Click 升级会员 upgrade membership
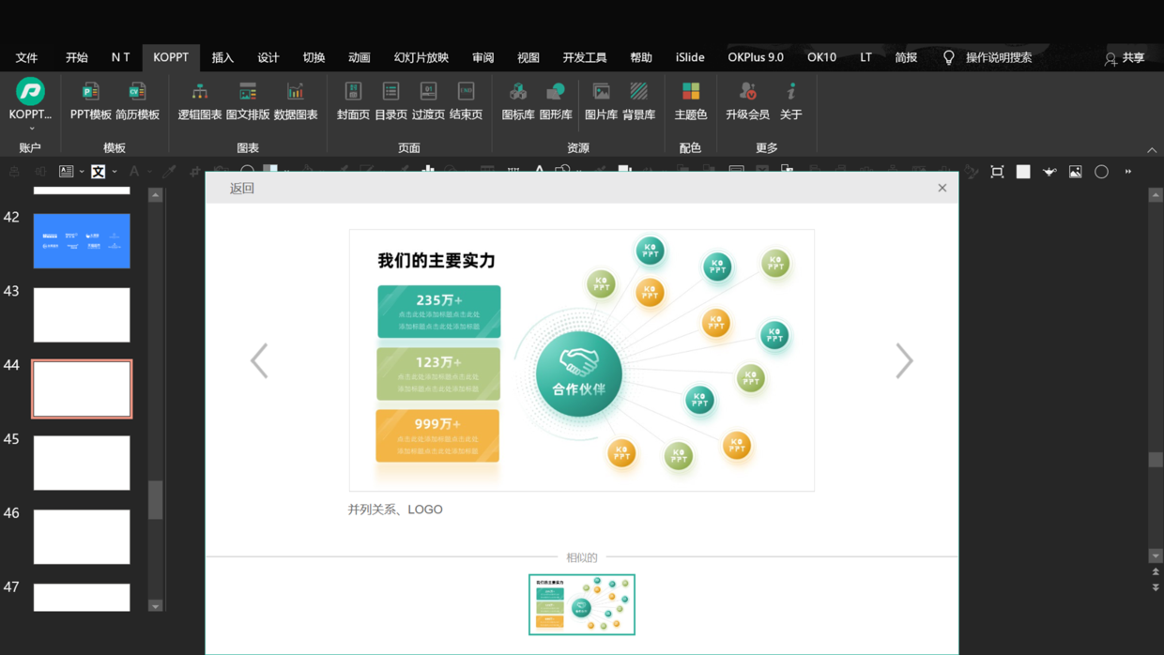Image resolution: width=1164 pixels, height=655 pixels. (x=747, y=100)
